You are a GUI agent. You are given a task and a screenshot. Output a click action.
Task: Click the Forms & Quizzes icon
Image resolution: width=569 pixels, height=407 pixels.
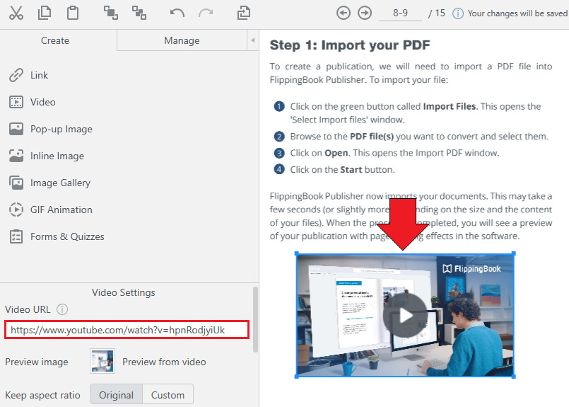[x=16, y=236]
